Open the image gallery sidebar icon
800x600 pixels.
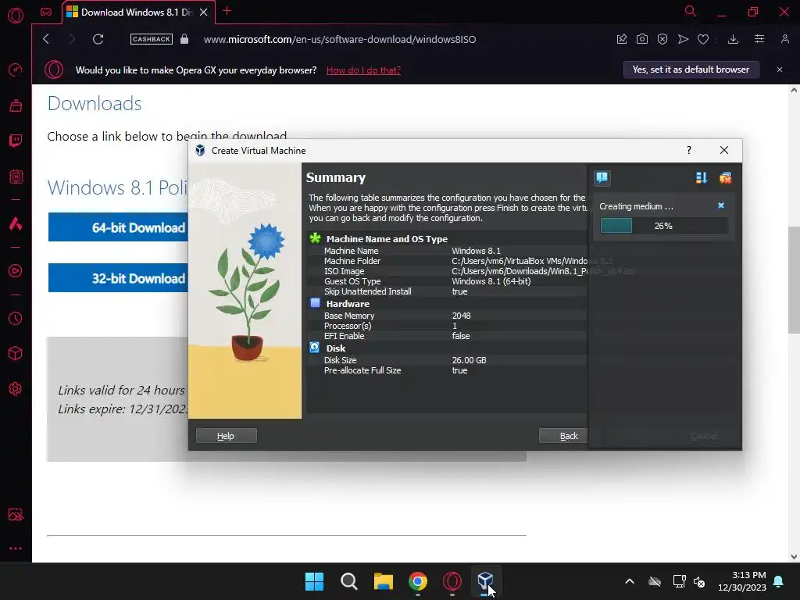[16, 514]
